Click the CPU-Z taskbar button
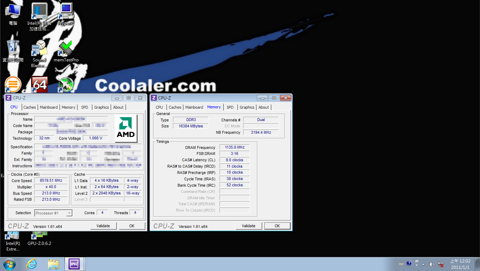This screenshot has width=480, height=271. [x=74, y=264]
